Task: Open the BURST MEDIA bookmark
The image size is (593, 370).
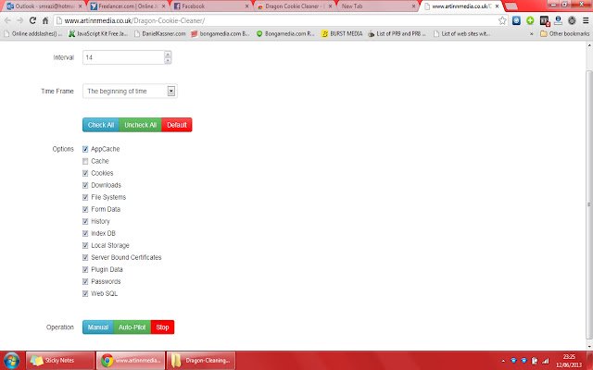Action: 342,33
